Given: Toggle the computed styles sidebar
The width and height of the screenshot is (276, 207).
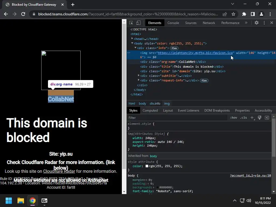Looking at the screenshot, I should point(267,118).
